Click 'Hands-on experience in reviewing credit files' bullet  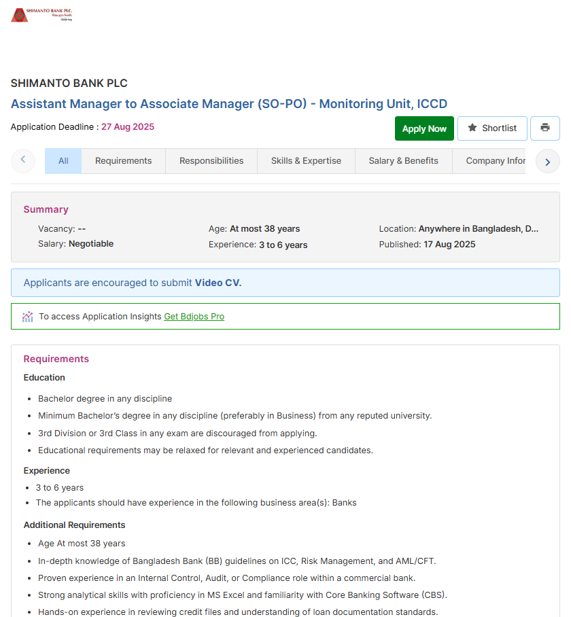click(x=238, y=612)
